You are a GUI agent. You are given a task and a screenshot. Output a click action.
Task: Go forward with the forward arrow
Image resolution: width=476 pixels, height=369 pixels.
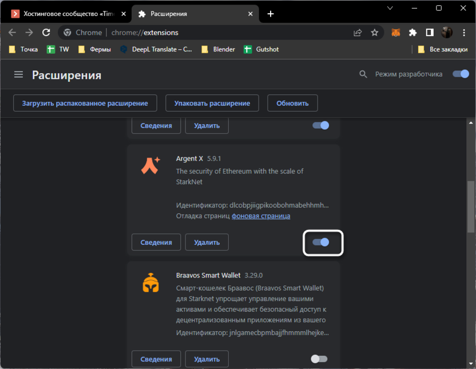click(x=29, y=33)
